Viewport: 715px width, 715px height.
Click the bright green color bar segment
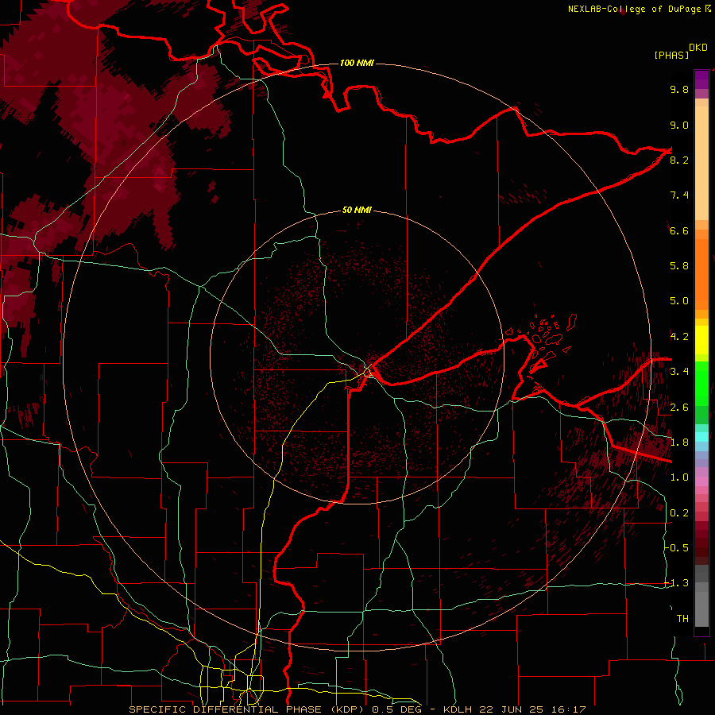pyautogui.click(x=701, y=383)
